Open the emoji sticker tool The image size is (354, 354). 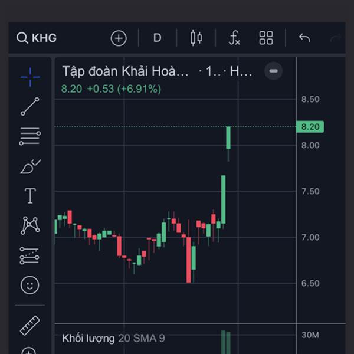(x=30, y=285)
